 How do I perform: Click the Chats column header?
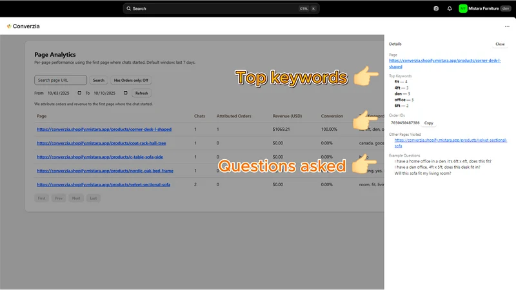[199, 116]
